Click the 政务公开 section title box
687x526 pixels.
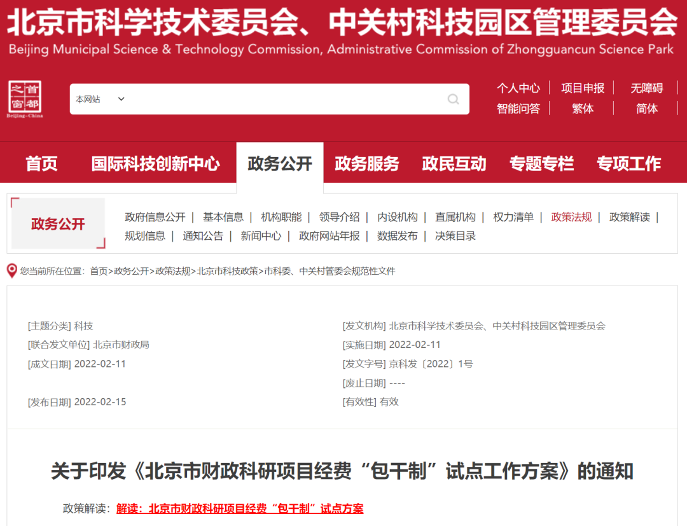pos(58,223)
